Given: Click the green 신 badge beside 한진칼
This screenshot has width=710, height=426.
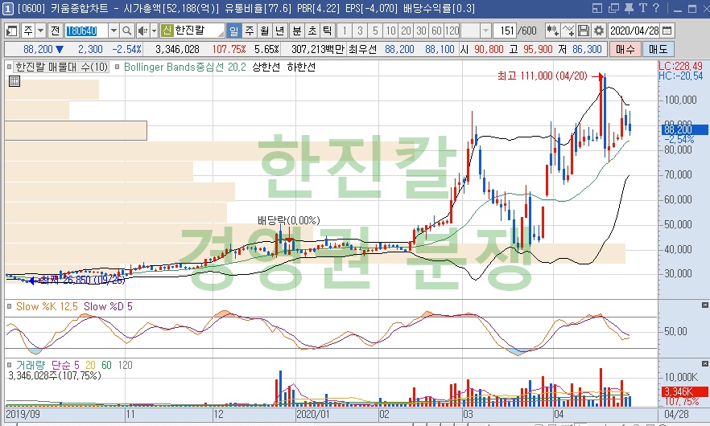Looking at the screenshot, I should [167, 31].
